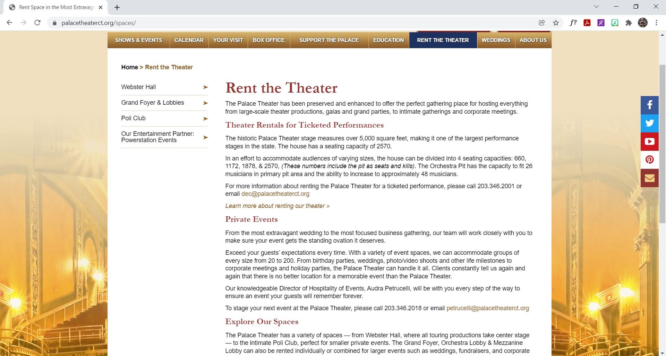Open the Calendar menu item
The width and height of the screenshot is (666, 356).
(x=189, y=40)
